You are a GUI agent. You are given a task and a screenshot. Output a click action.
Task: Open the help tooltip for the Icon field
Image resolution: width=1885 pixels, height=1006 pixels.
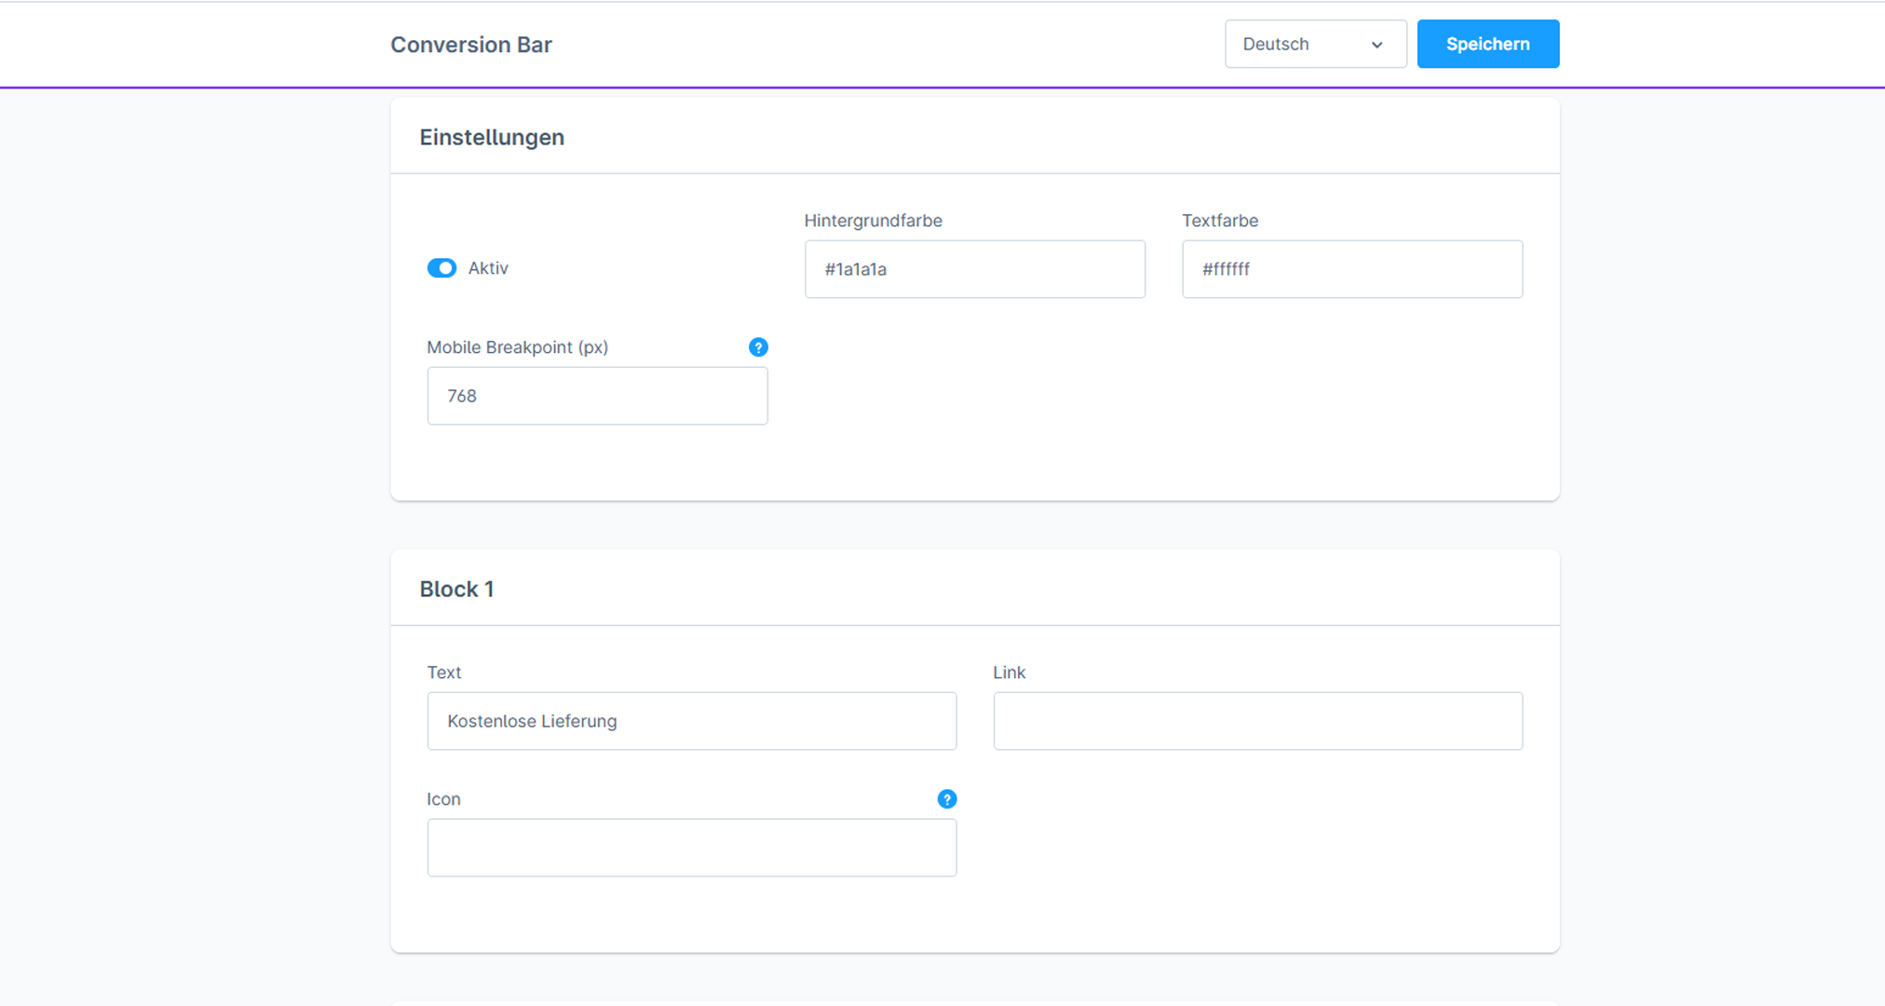click(946, 799)
